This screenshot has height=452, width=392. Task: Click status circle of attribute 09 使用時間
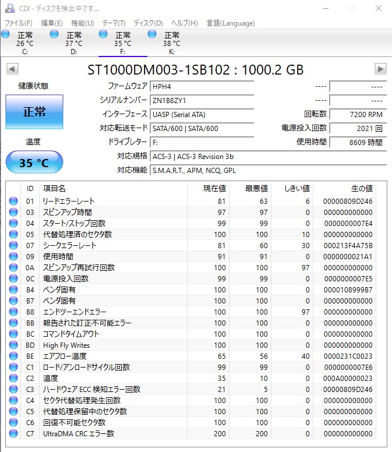tap(13, 256)
